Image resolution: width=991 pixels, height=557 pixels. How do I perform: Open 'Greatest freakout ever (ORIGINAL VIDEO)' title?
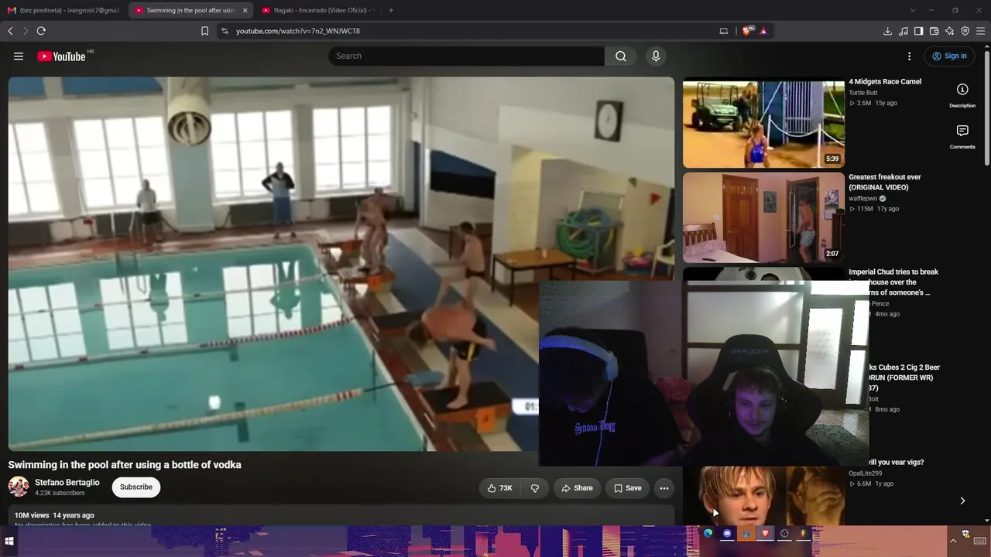tap(885, 182)
